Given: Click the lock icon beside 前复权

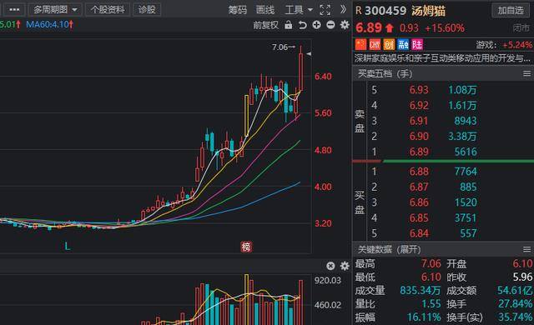Looking at the screenshot, I should point(289,25).
